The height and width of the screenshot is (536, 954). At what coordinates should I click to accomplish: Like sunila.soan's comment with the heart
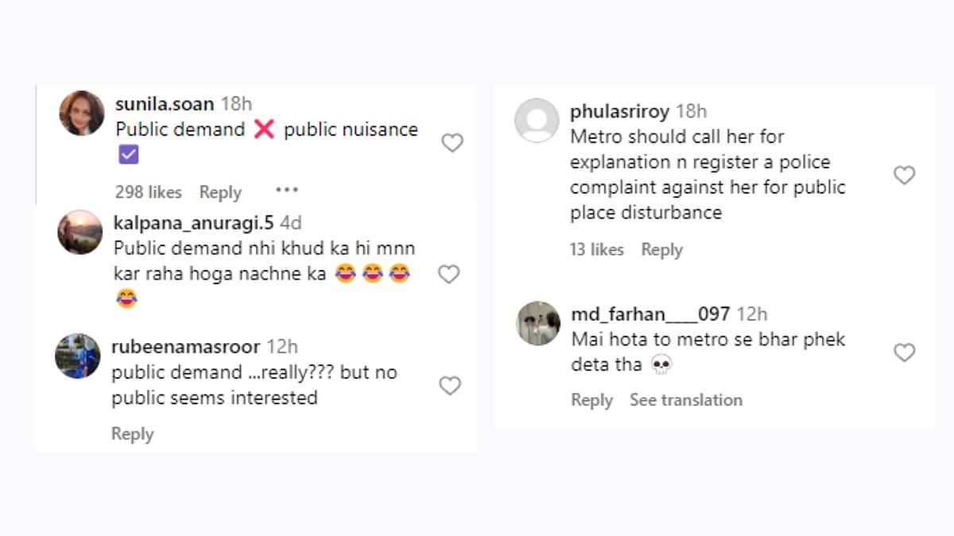click(452, 143)
